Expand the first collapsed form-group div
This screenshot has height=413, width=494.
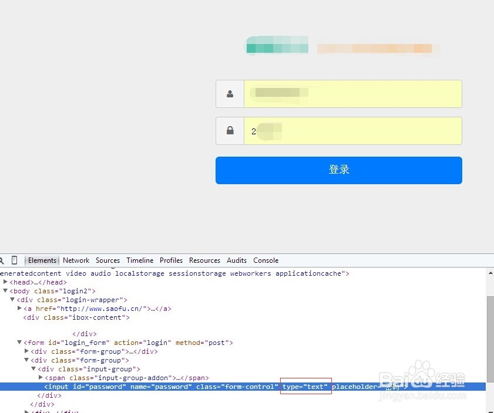26,351
